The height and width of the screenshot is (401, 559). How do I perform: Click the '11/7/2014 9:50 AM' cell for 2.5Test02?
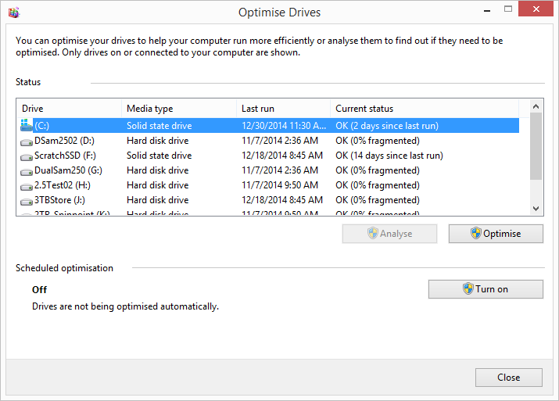pos(280,185)
